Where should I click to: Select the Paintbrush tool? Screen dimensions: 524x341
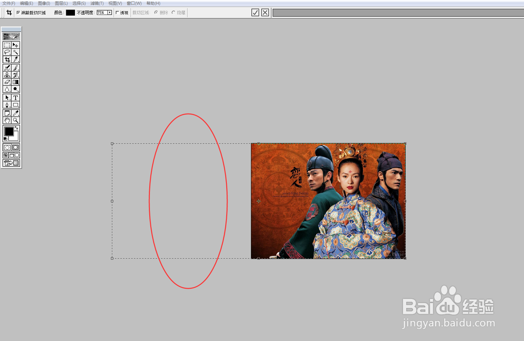(16, 68)
